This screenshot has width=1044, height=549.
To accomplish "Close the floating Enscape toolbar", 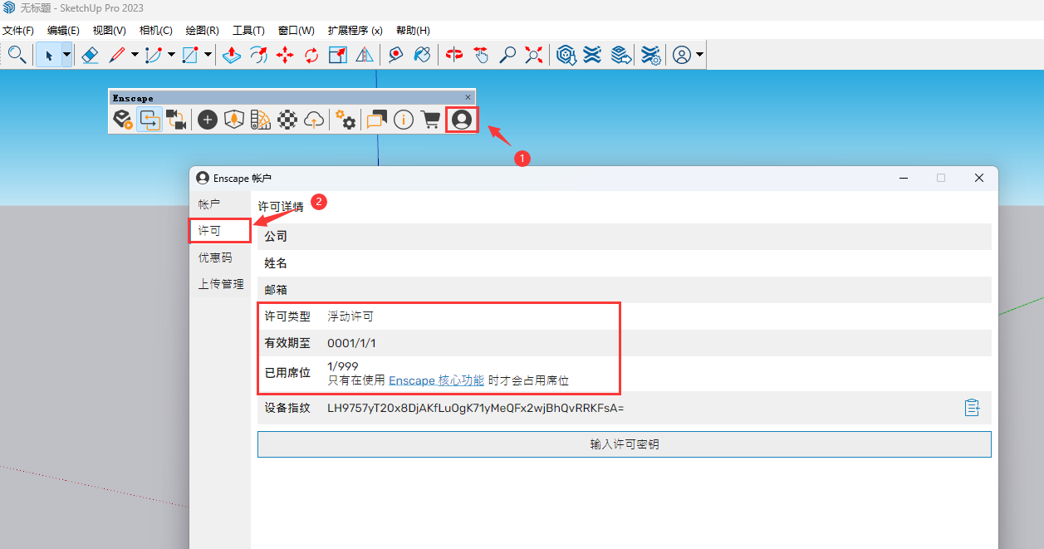I will pos(468,97).
